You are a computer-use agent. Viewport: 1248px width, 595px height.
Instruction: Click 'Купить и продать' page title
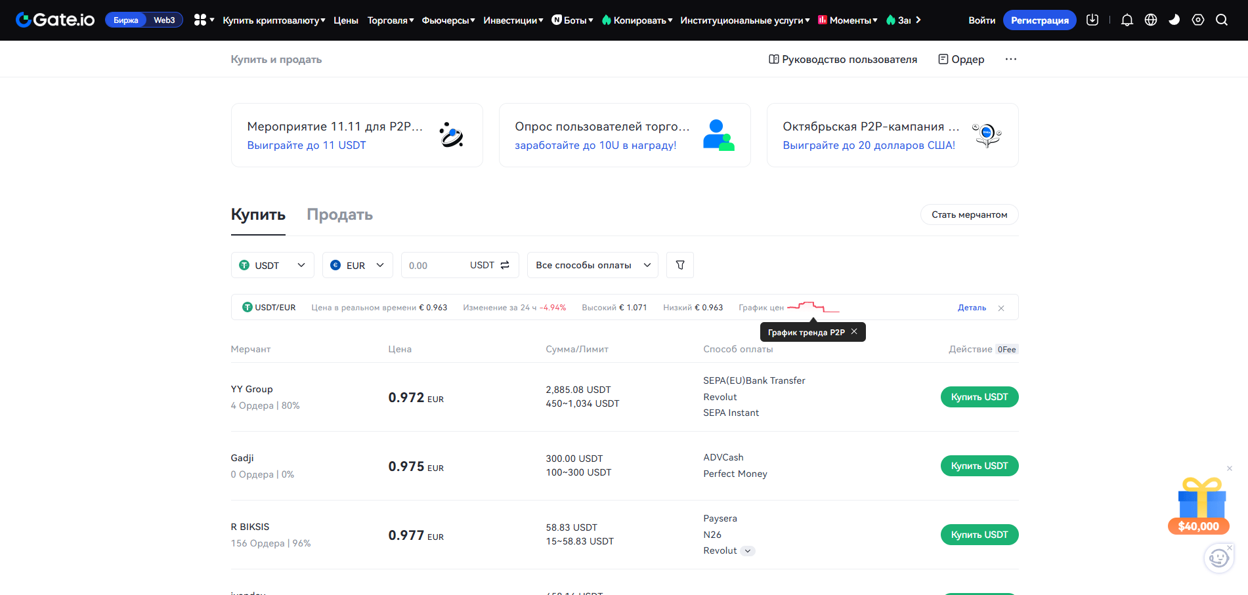(x=276, y=59)
